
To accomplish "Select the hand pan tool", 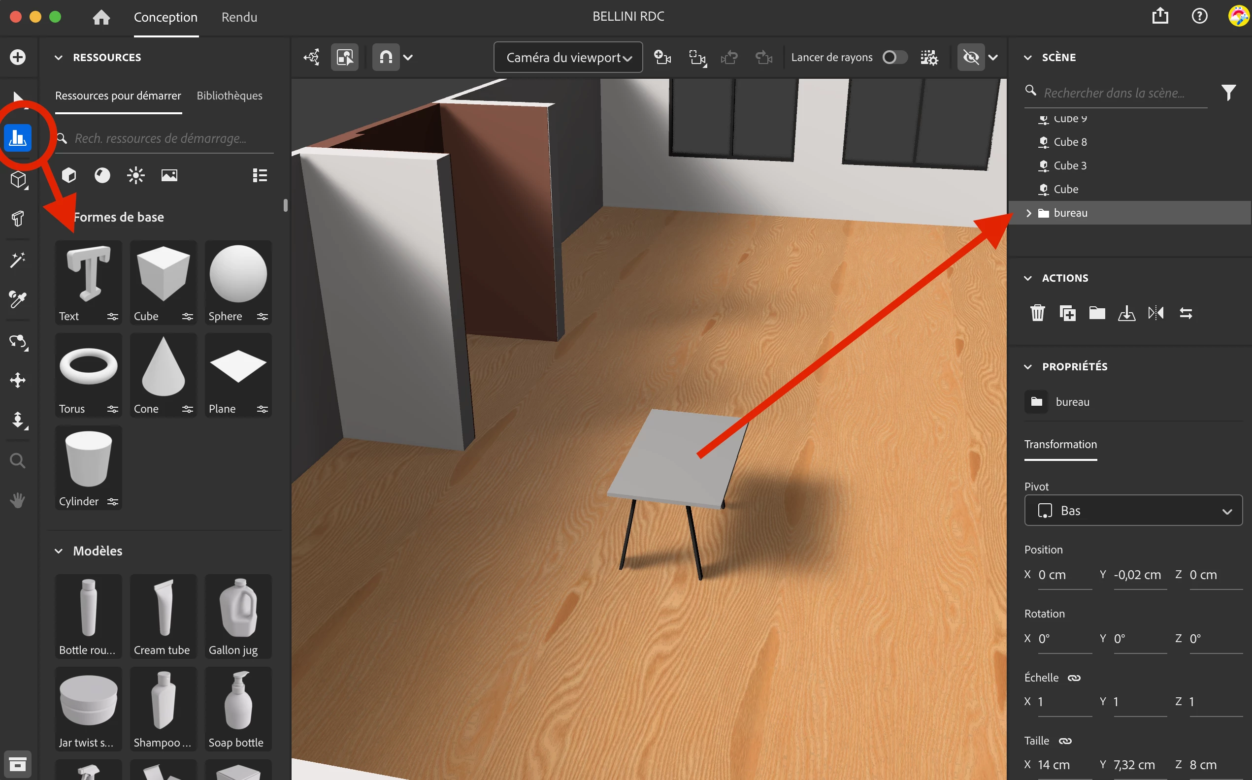I will (18, 500).
